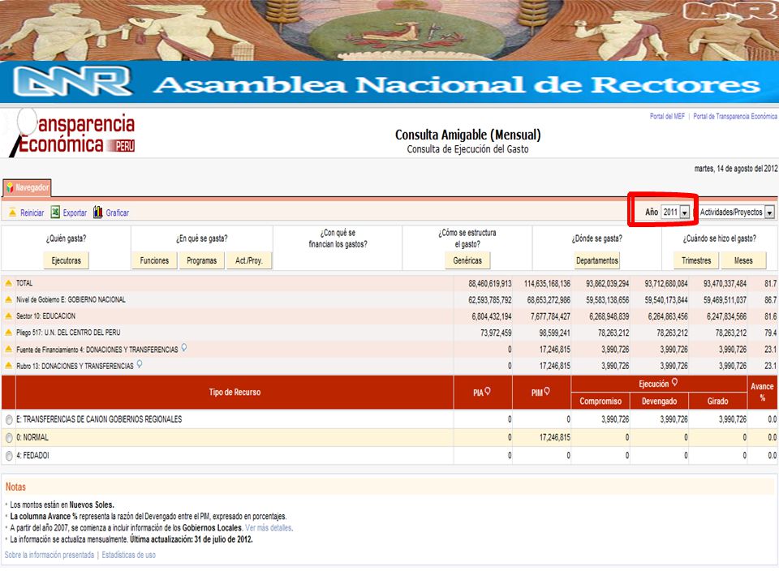
Task: Click the info pin next to PIA header
Action: click(488, 391)
